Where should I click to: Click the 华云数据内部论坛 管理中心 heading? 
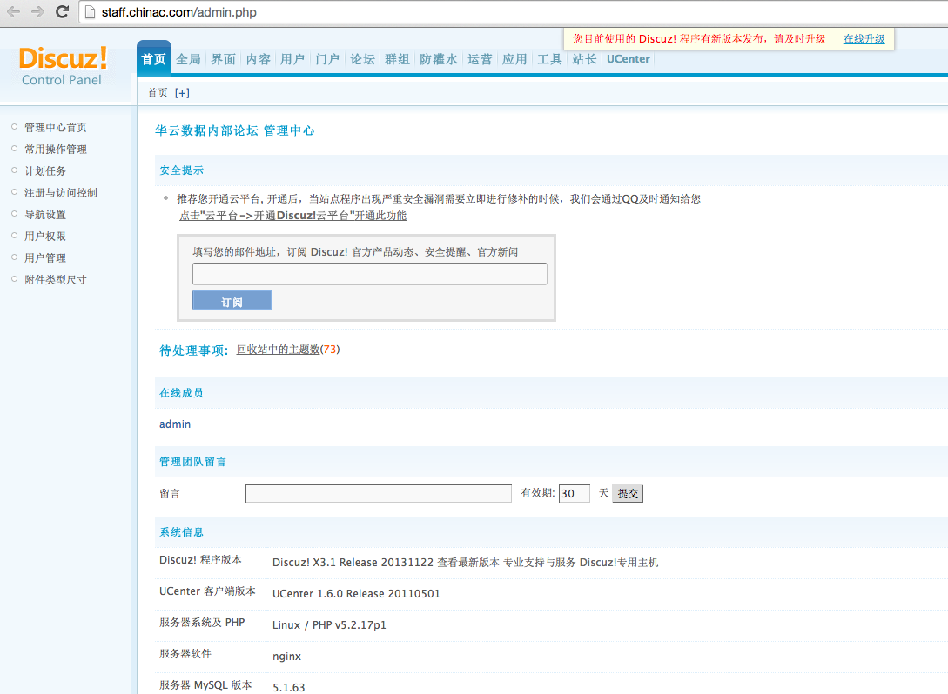point(234,130)
